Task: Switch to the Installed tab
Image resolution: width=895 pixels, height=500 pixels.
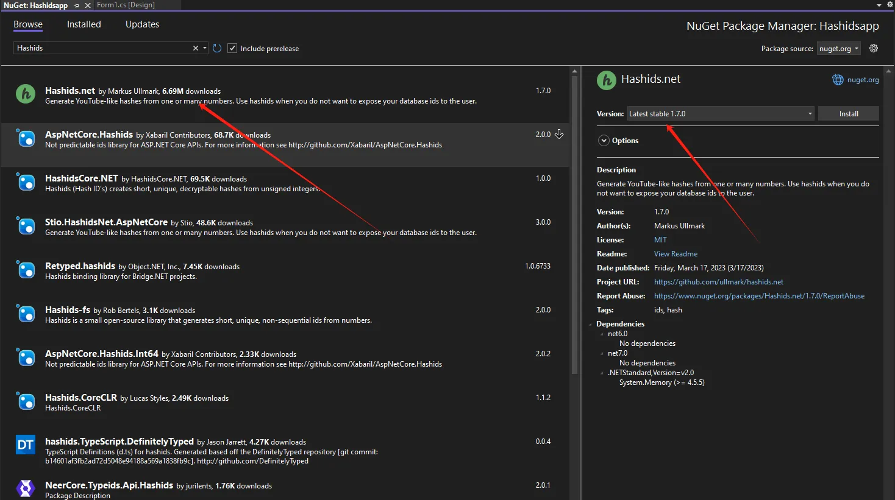Action: pyautogui.click(x=84, y=24)
